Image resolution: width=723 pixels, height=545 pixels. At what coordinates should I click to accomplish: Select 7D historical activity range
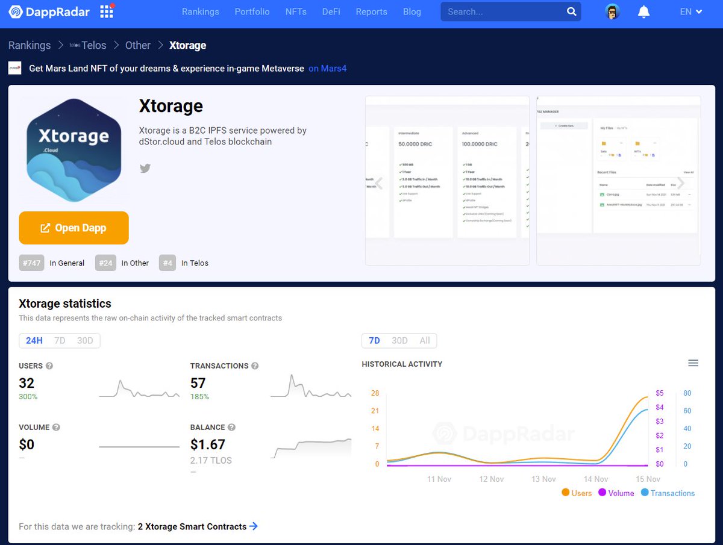[374, 341]
